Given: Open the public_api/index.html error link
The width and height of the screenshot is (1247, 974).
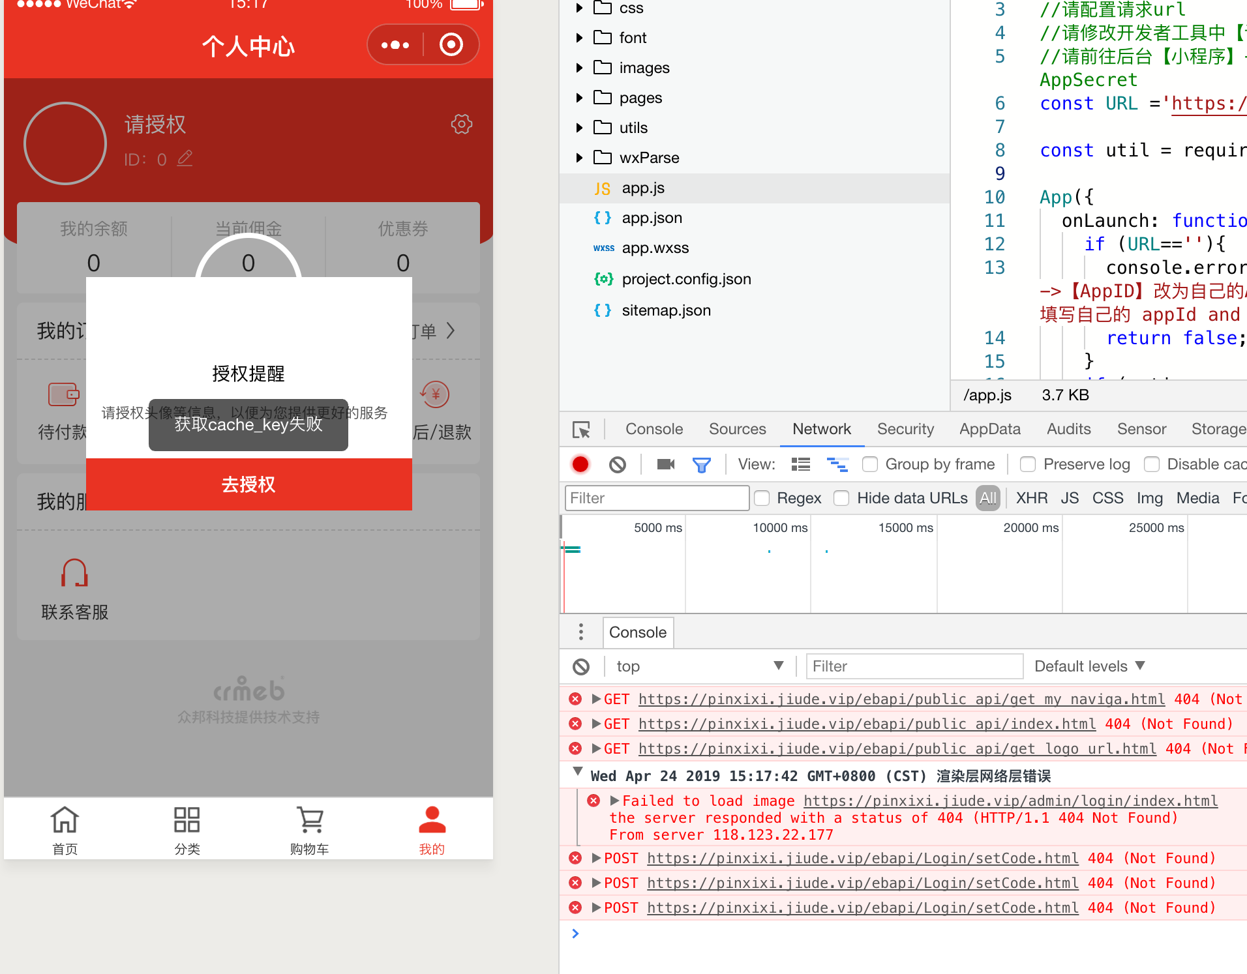Looking at the screenshot, I should (x=867, y=724).
